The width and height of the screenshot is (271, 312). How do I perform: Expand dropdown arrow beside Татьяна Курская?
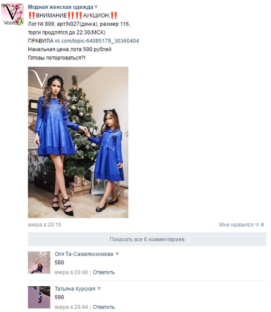(99, 289)
